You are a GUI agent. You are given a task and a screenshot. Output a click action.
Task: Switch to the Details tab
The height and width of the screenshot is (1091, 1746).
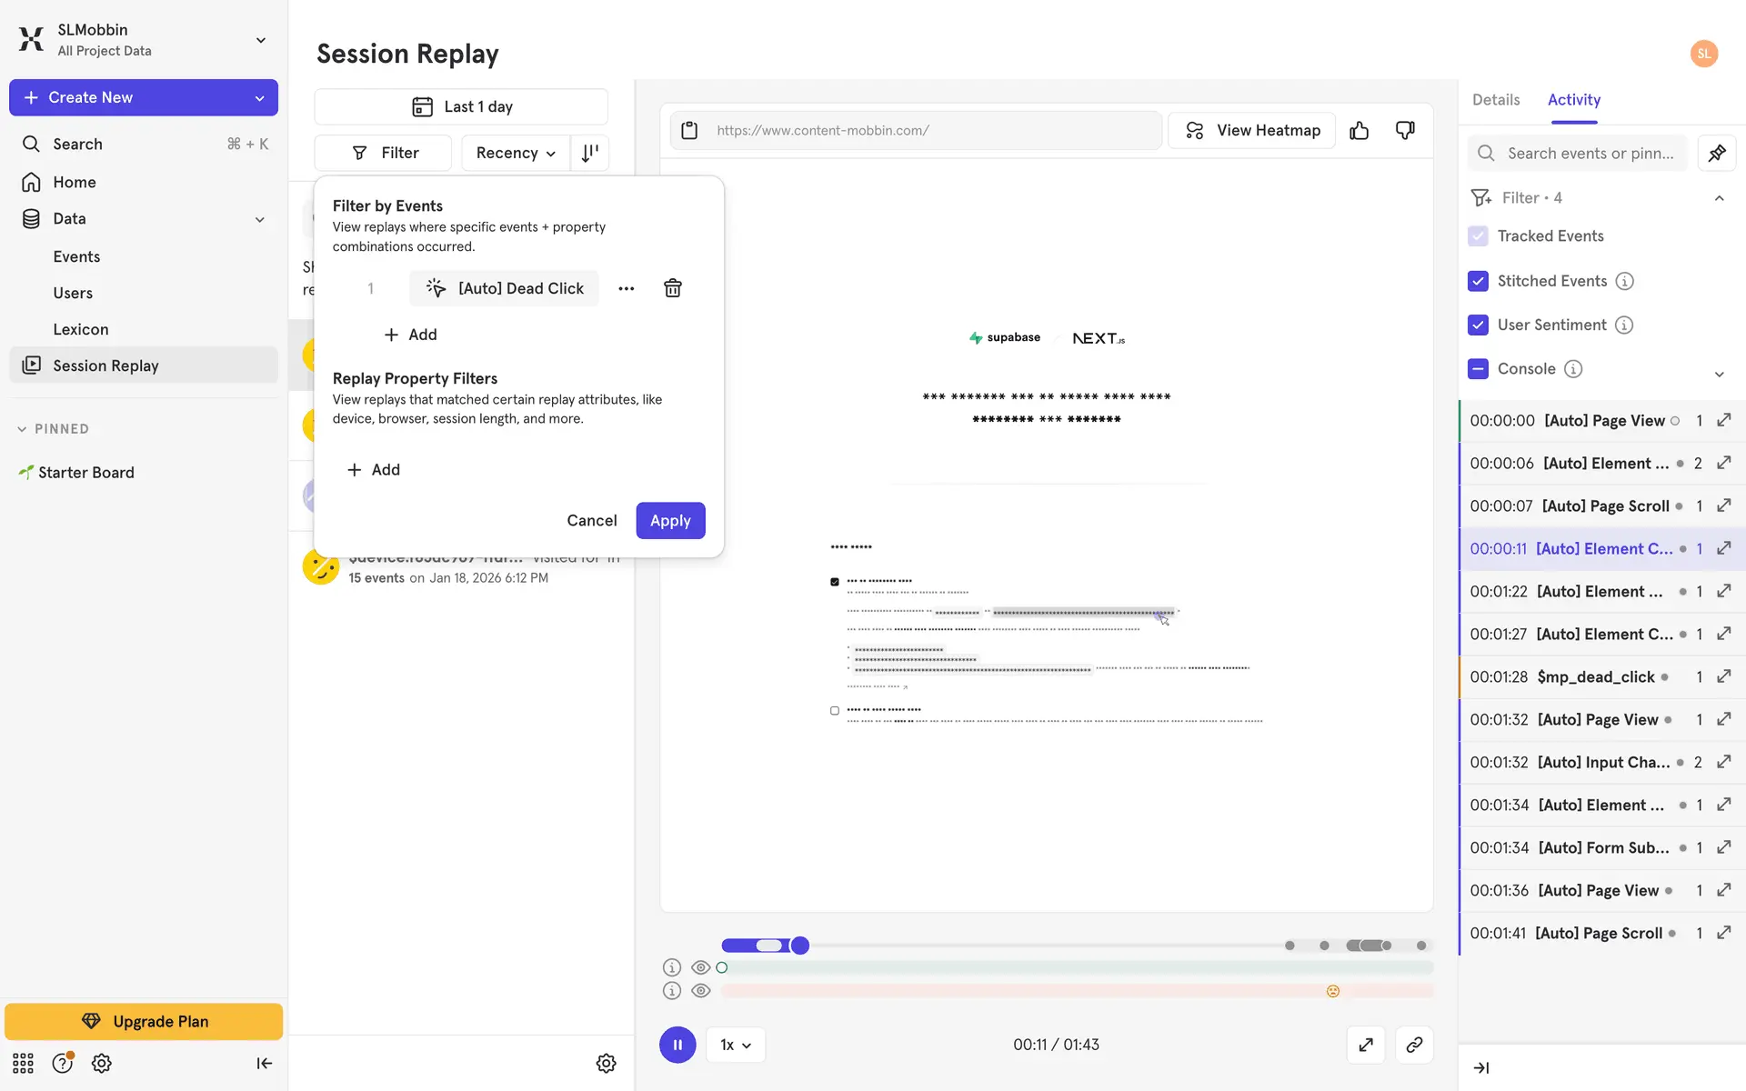(x=1495, y=100)
